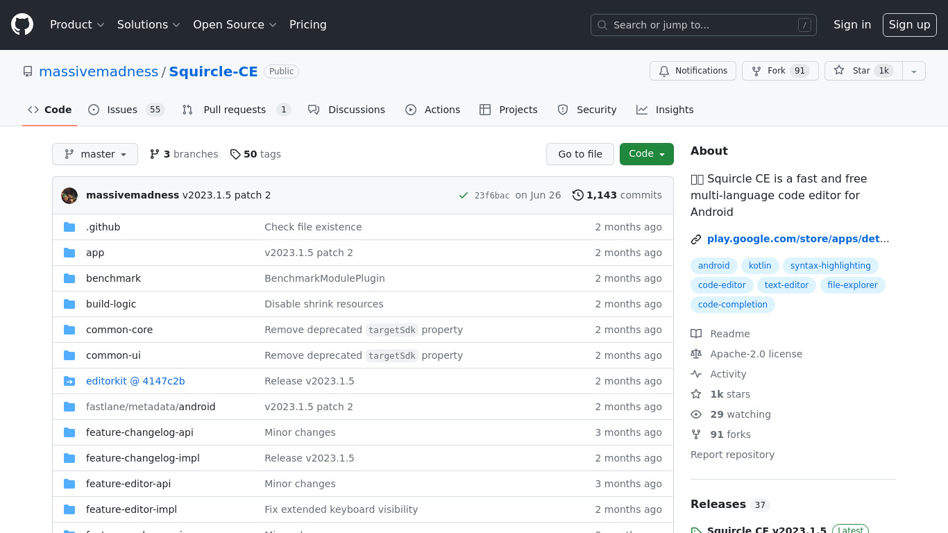Click the 1,143 commits link
Screen dimensions: 948x533
[617, 196]
